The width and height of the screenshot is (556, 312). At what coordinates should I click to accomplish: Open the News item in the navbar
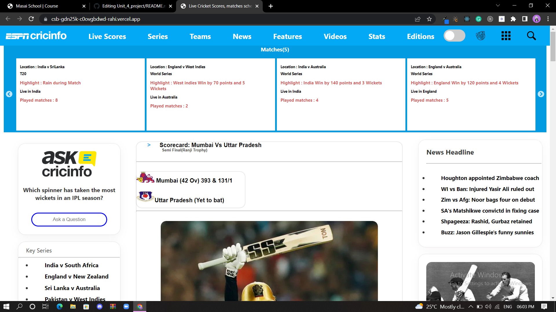(x=242, y=36)
